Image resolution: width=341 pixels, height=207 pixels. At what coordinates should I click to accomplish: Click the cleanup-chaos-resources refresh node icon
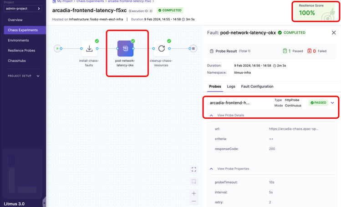[x=162, y=49]
